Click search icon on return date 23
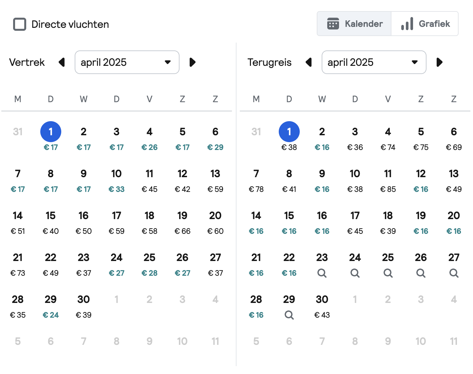Screen dimensions: 473x374 pos(322,273)
